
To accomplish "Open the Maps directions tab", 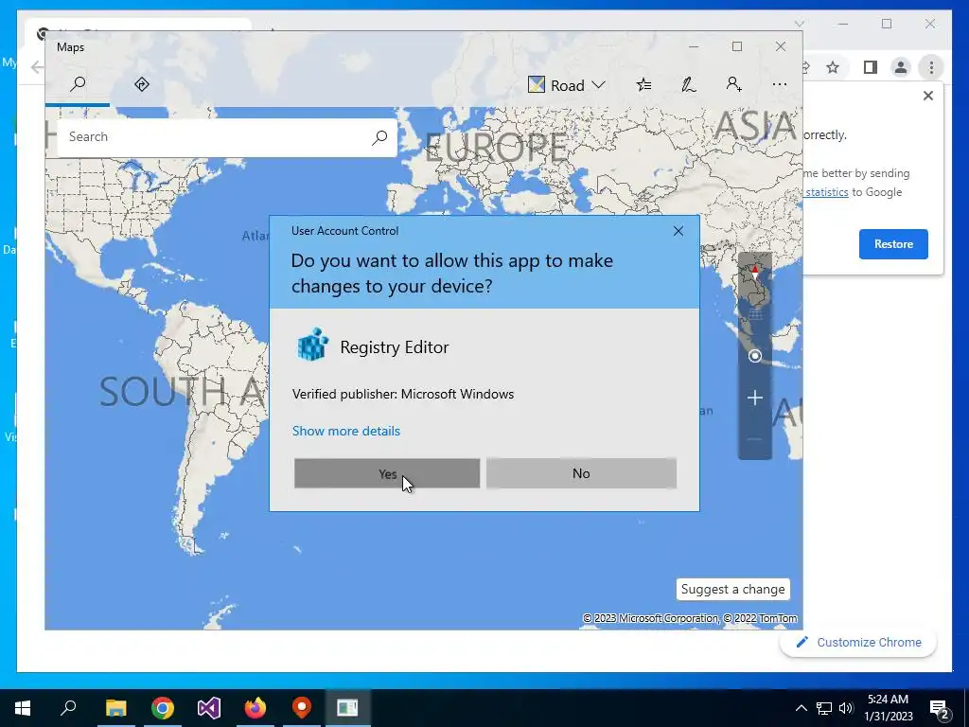I will coord(142,84).
